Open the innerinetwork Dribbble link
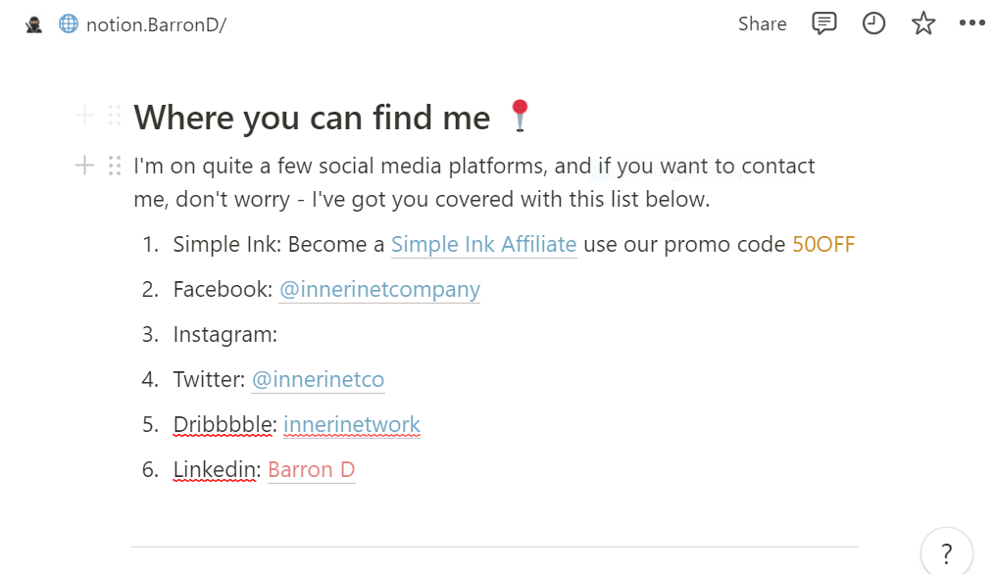995x574 pixels. pyautogui.click(x=352, y=424)
